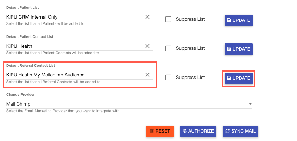297x141 pixels.
Task: Click save icon on Referral Contact List Update
Action: tap(229, 78)
